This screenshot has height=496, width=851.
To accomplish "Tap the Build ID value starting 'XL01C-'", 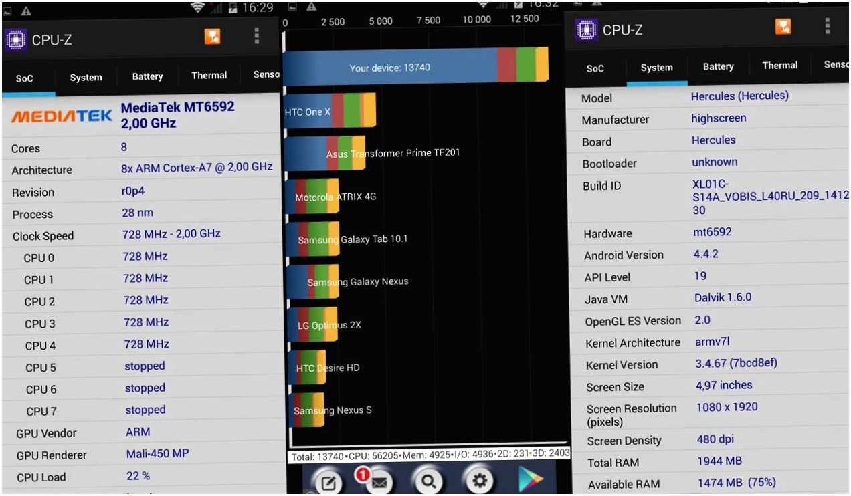I will (x=771, y=197).
